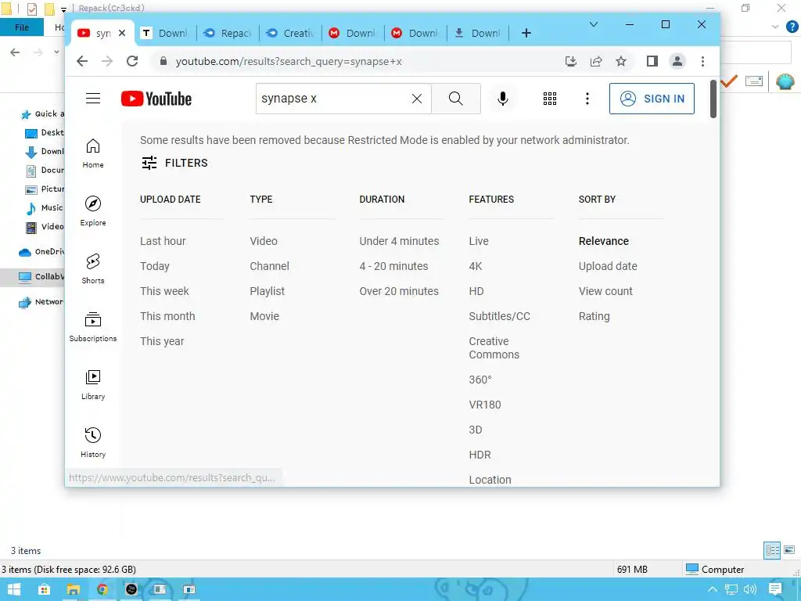
Task: Open History in YouTube sidebar
Action: click(x=93, y=442)
